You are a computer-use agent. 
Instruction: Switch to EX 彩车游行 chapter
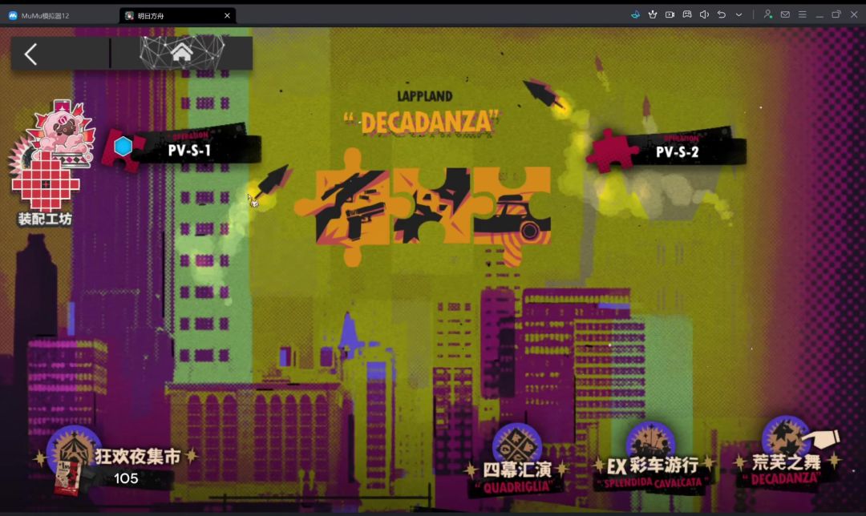coord(653,459)
